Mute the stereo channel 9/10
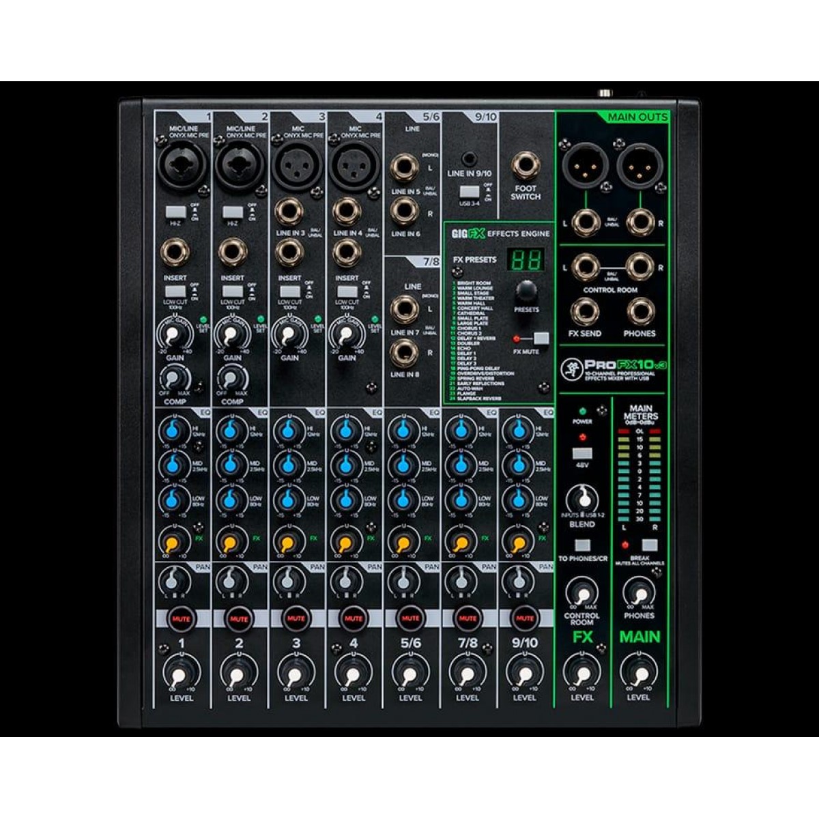 tap(525, 618)
